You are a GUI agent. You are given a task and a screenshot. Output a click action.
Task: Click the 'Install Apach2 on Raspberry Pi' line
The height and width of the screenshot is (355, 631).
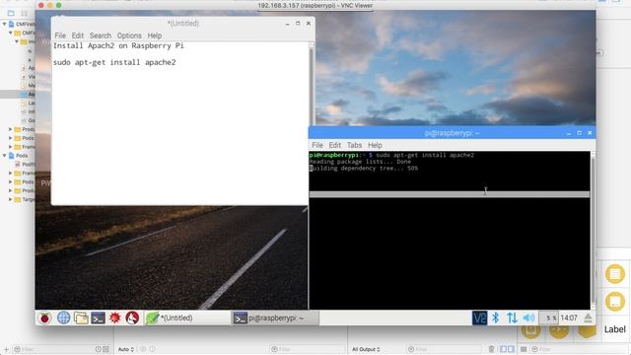(118, 46)
